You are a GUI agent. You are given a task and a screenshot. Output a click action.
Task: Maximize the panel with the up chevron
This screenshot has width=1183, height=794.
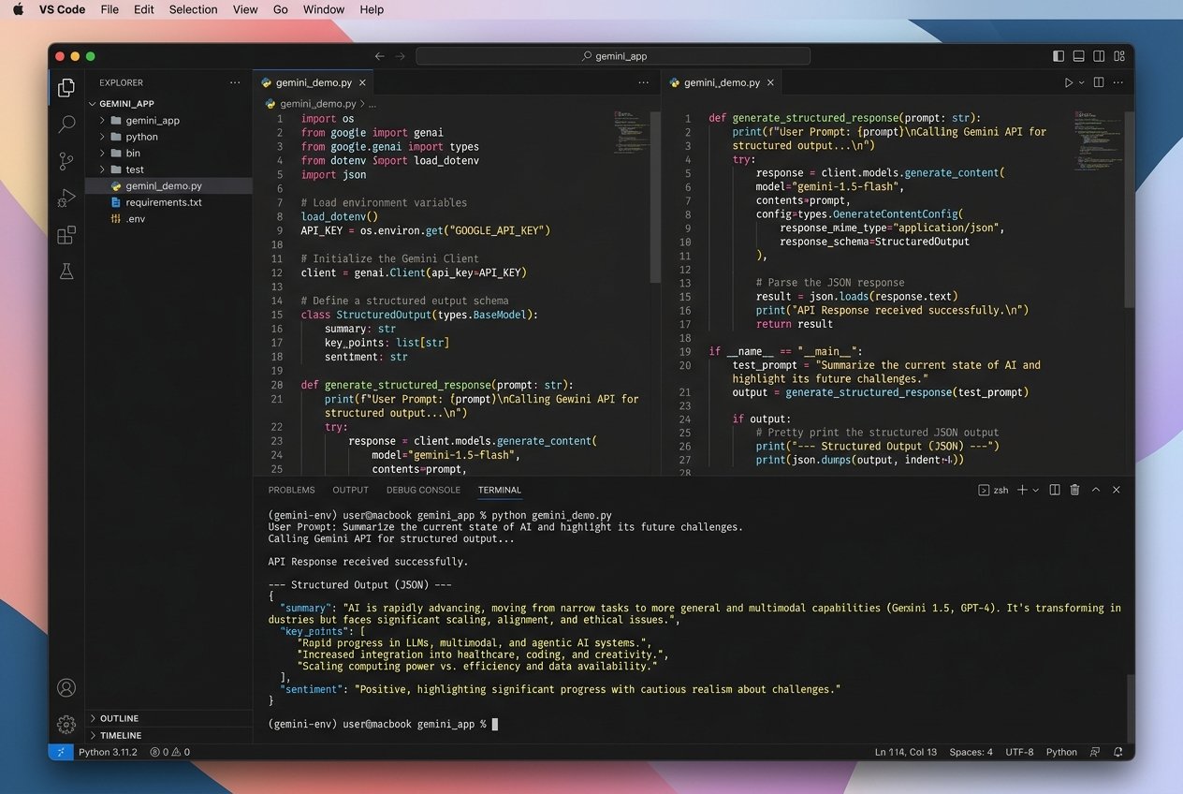click(1096, 490)
